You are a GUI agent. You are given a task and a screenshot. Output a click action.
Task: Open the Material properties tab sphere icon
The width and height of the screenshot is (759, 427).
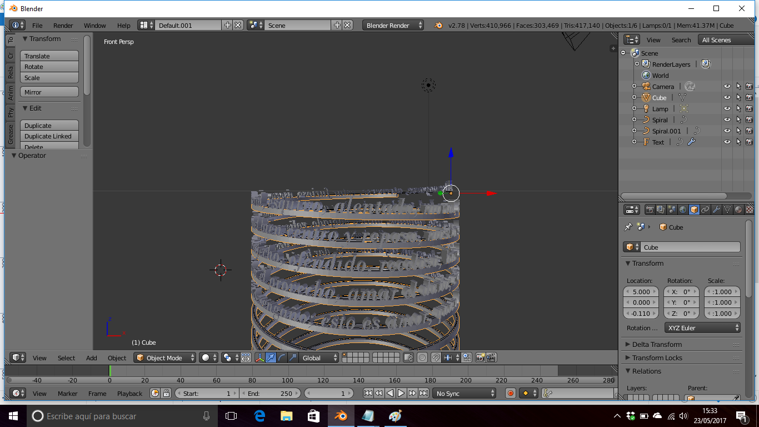pyautogui.click(x=738, y=210)
